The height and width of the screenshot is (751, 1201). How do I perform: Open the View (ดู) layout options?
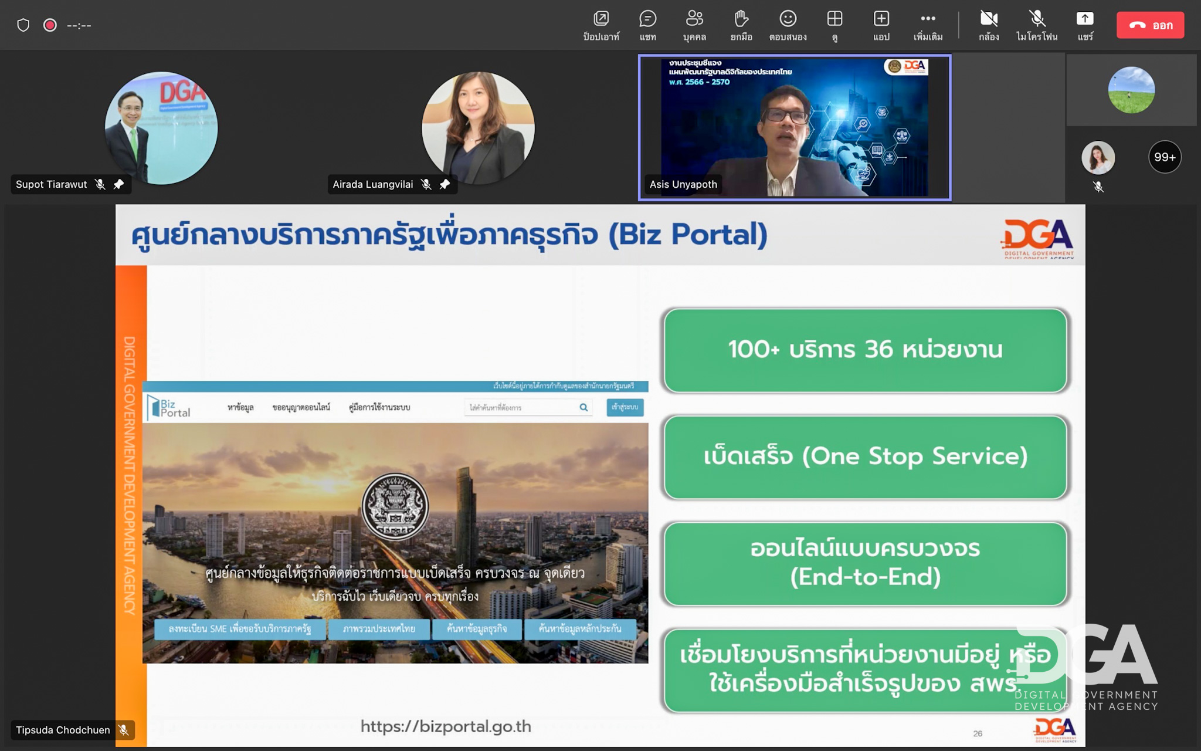834,26
